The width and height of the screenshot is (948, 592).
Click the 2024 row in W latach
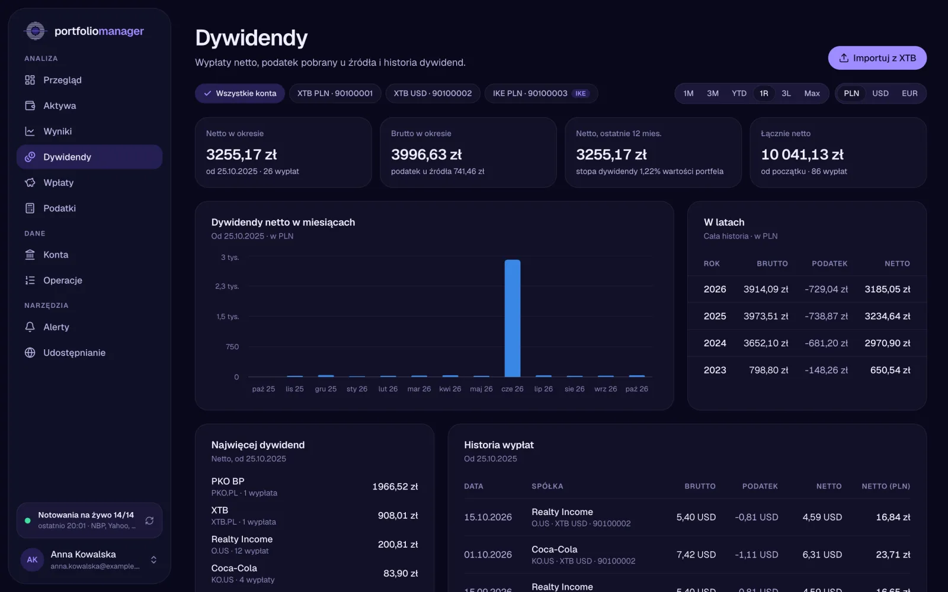click(x=807, y=343)
